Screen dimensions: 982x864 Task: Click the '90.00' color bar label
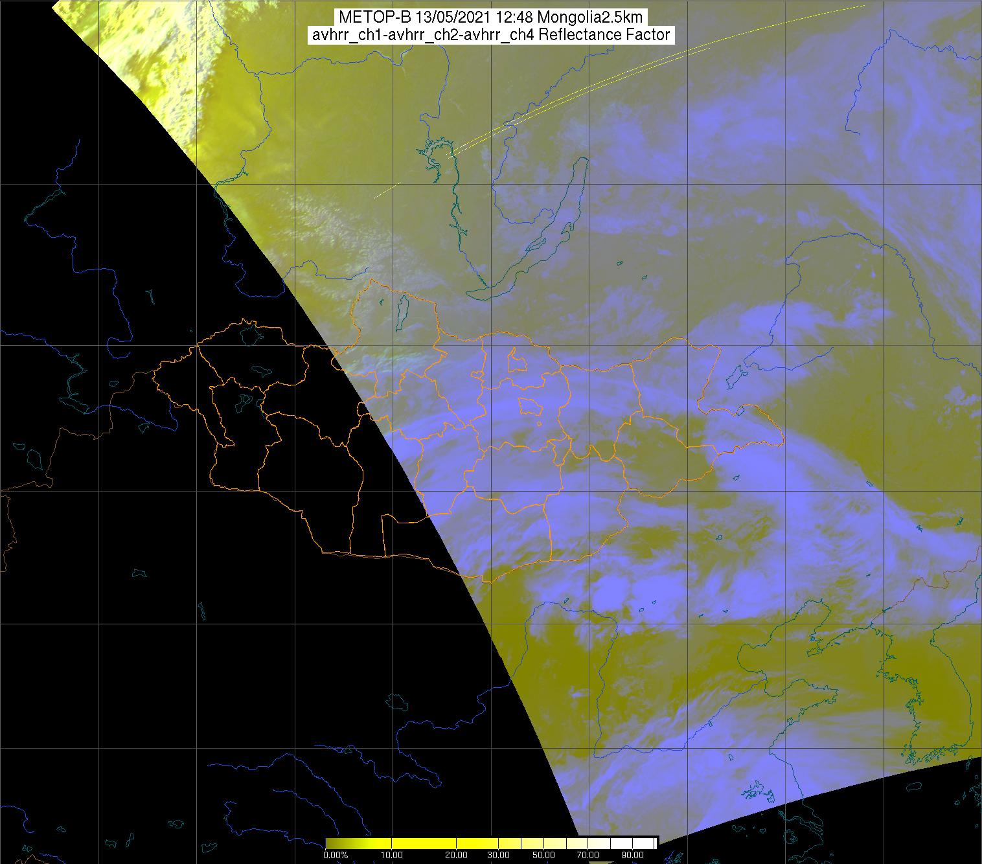click(x=632, y=855)
